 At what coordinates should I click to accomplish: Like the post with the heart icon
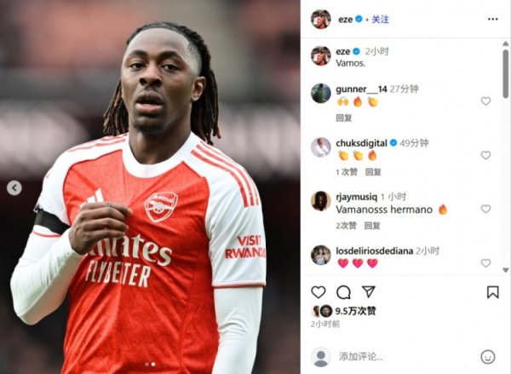[x=319, y=292]
